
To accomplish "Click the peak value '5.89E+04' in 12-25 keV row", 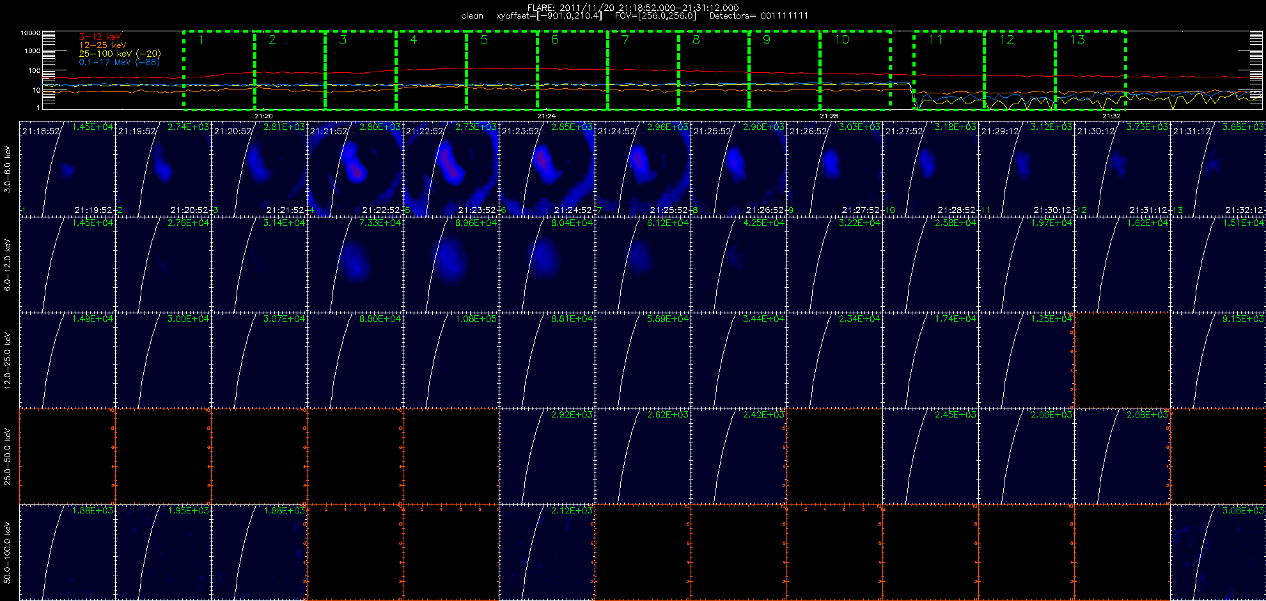I will [x=668, y=318].
